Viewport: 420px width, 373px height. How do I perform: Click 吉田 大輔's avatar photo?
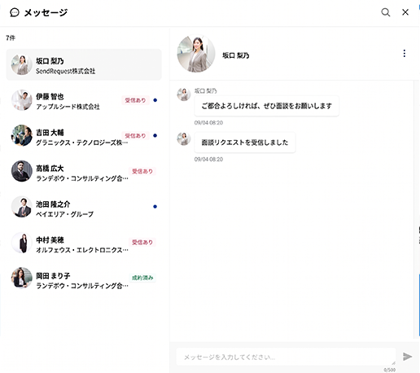coord(22,135)
